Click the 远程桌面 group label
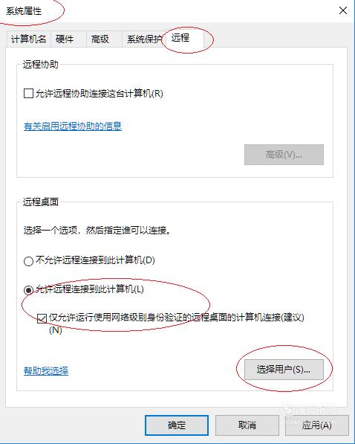The width and height of the screenshot is (355, 444). [x=41, y=202]
